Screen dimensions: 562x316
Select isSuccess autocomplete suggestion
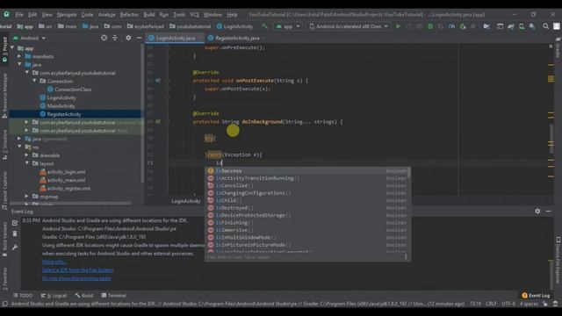[x=307, y=171]
